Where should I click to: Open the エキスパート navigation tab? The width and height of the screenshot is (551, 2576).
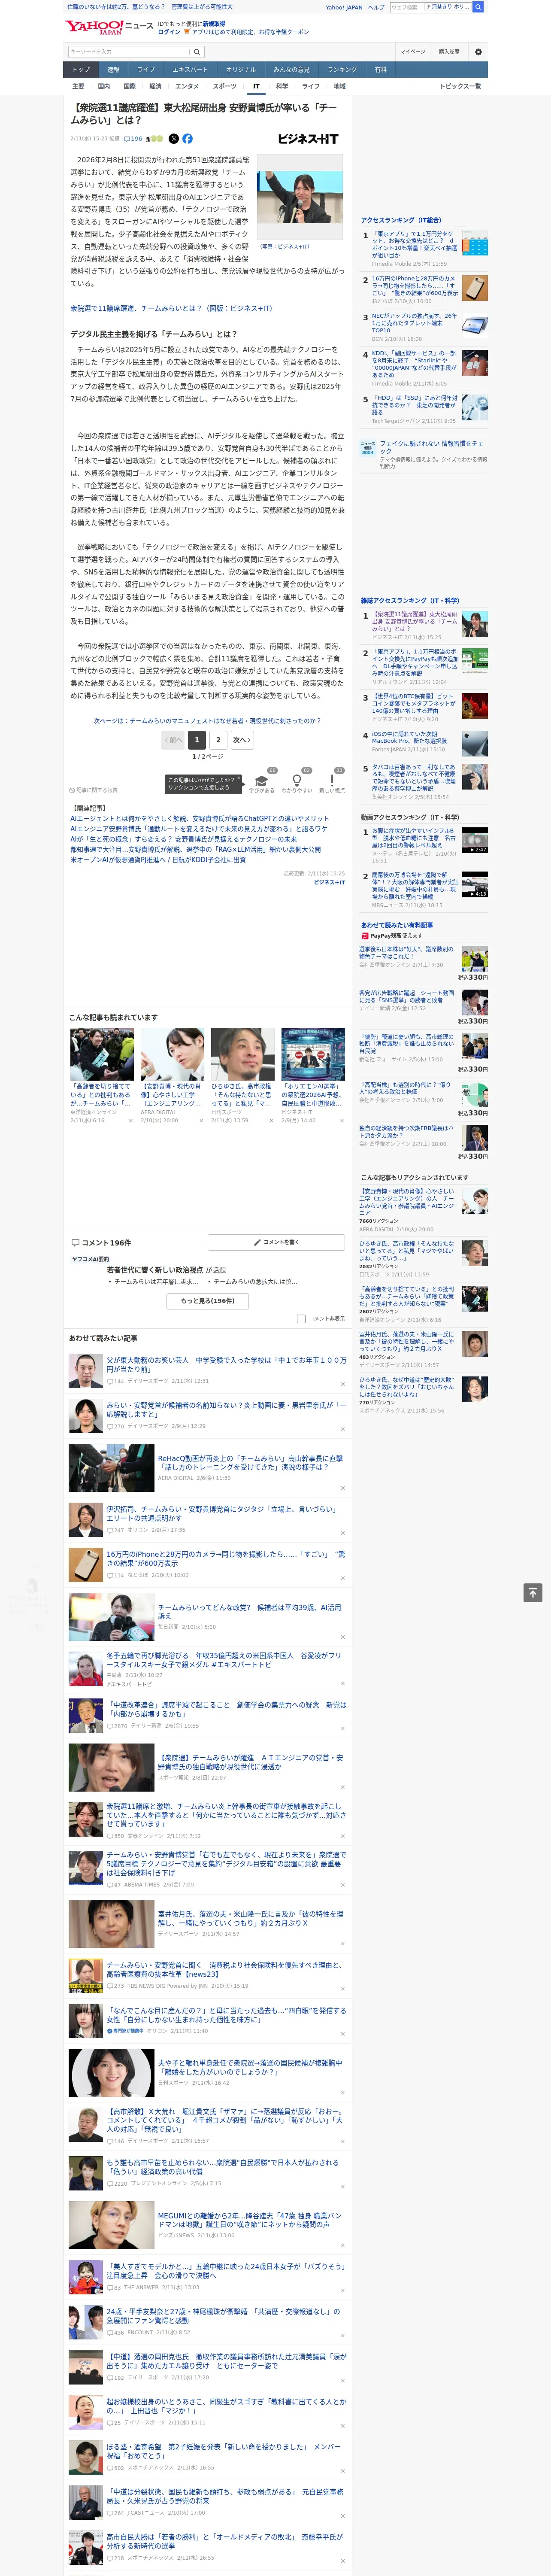190,70
